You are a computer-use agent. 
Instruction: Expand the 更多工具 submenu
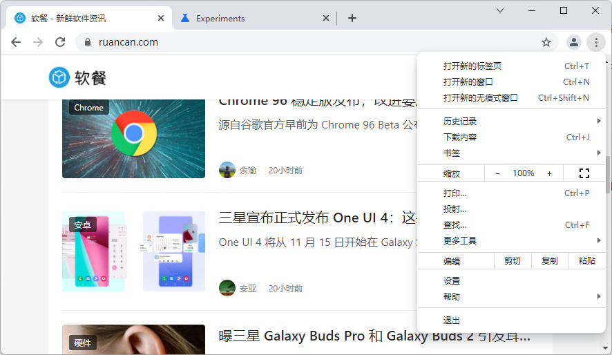pyautogui.click(x=511, y=241)
